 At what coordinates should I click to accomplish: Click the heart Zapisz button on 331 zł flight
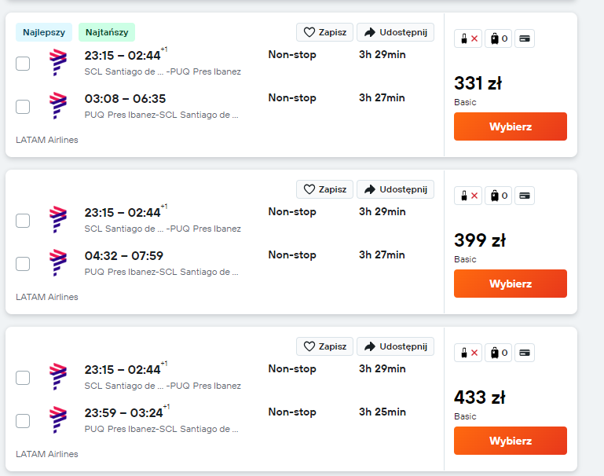pos(324,32)
